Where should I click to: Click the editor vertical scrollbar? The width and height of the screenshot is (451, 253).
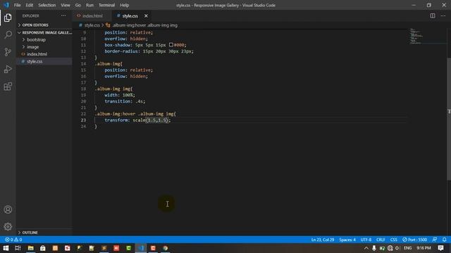[449, 119]
